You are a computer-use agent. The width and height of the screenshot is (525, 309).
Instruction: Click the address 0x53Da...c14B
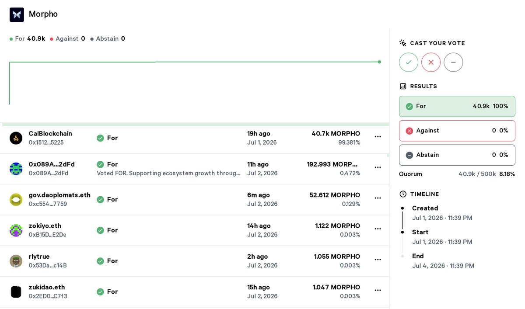pyautogui.click(x=48, y=265)
